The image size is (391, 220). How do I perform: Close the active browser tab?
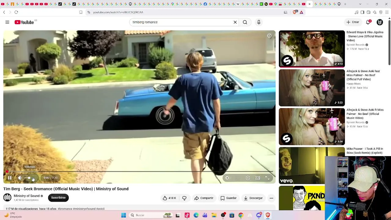tap(309, 4)
